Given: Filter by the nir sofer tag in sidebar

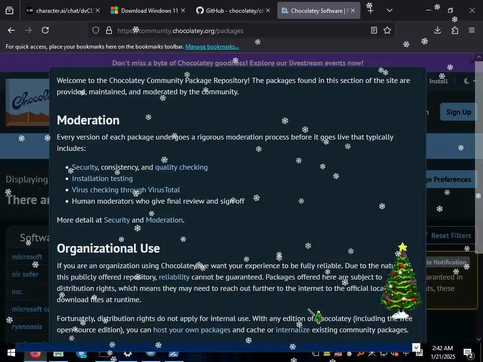Looking at the screenshot, I should (x=25, y=274).
